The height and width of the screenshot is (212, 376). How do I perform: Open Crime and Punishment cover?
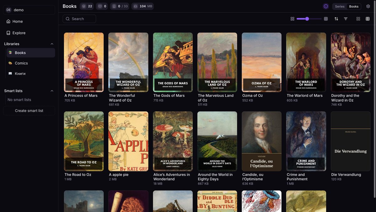point(306,141)
